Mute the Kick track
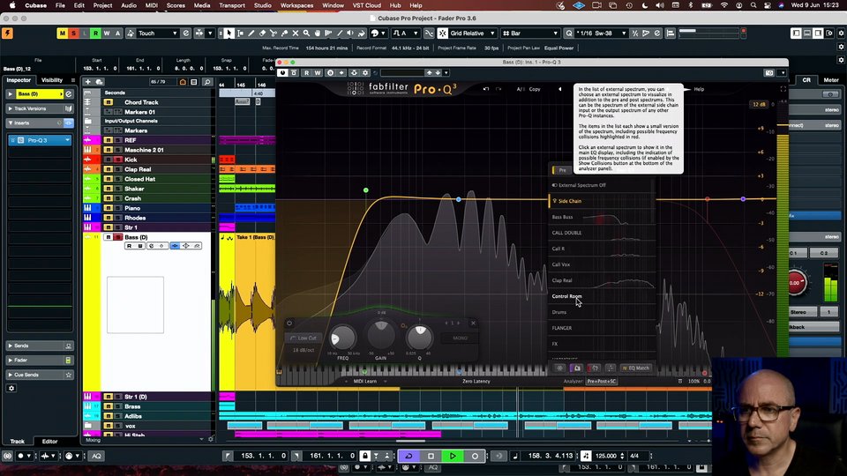 pos(108,160)
